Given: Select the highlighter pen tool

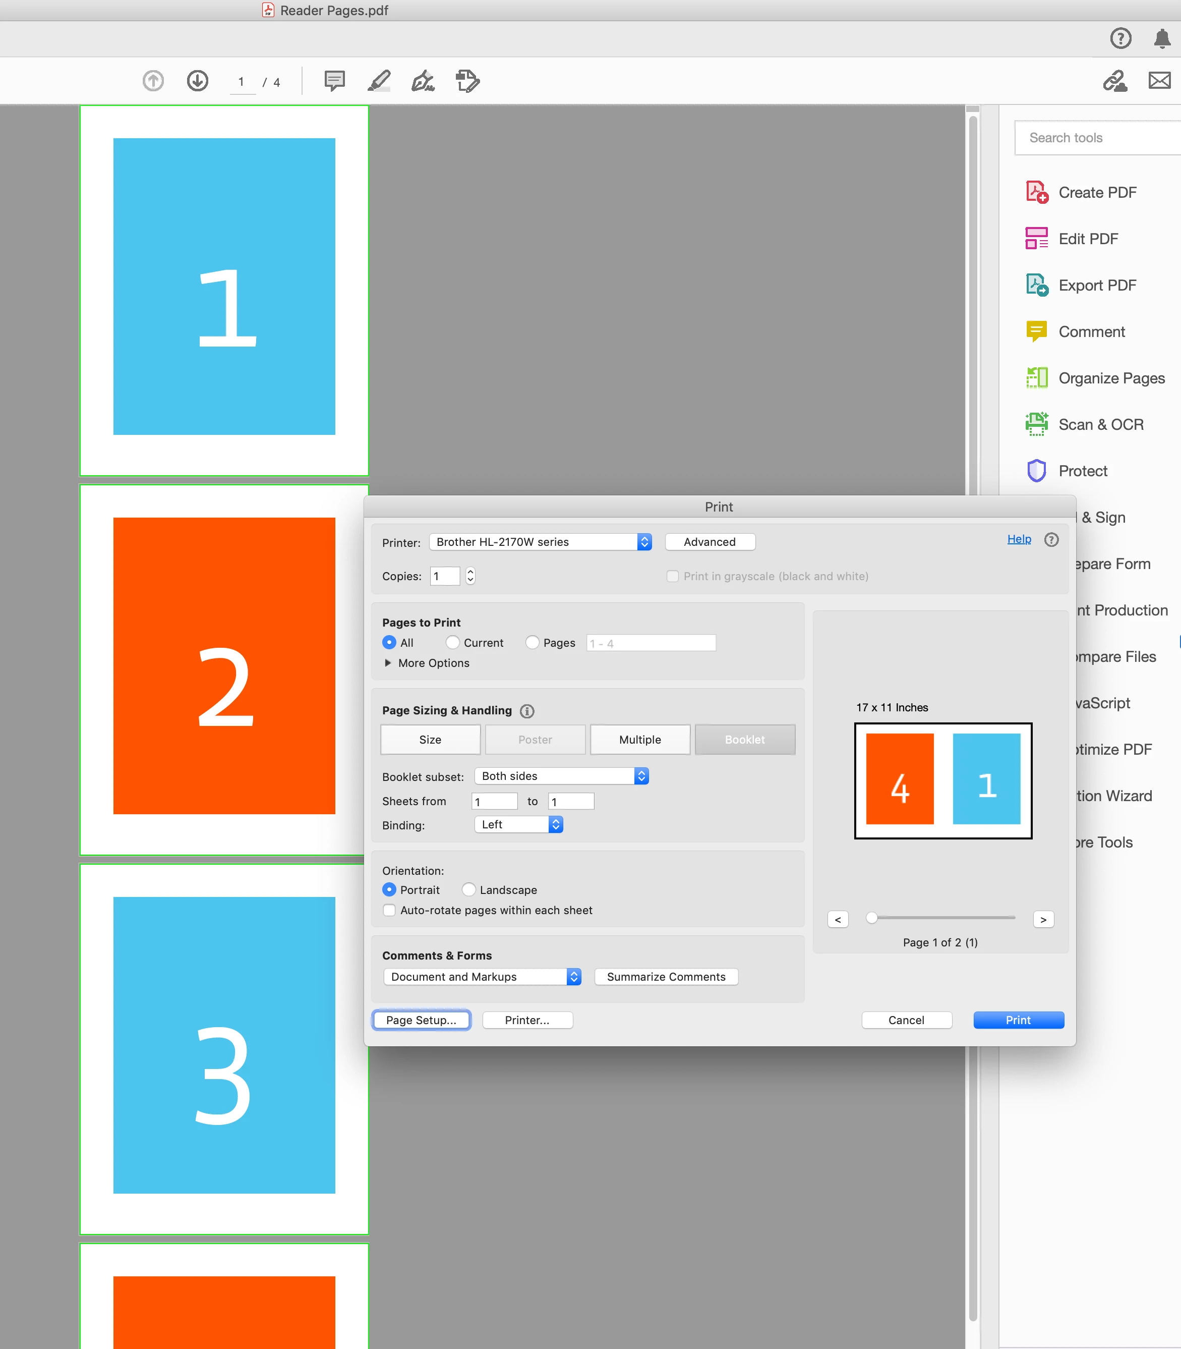Looking at the screenshot, I should [379, 81].
